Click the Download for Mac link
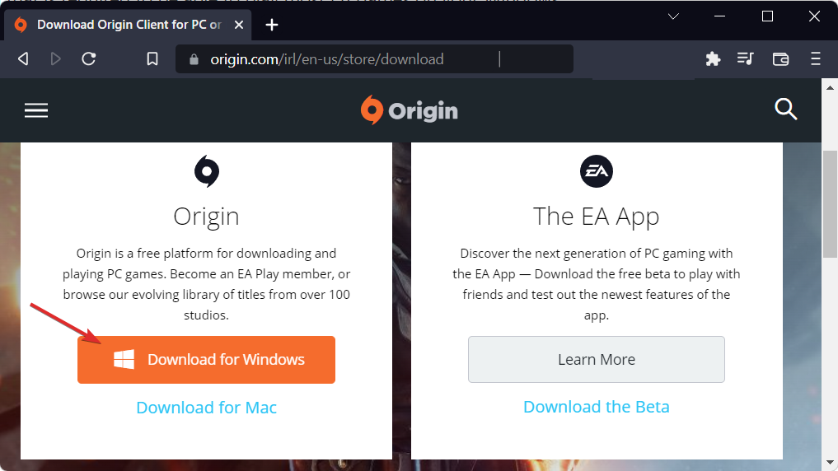This screenshot has height=471, width=838. [206, 408]
